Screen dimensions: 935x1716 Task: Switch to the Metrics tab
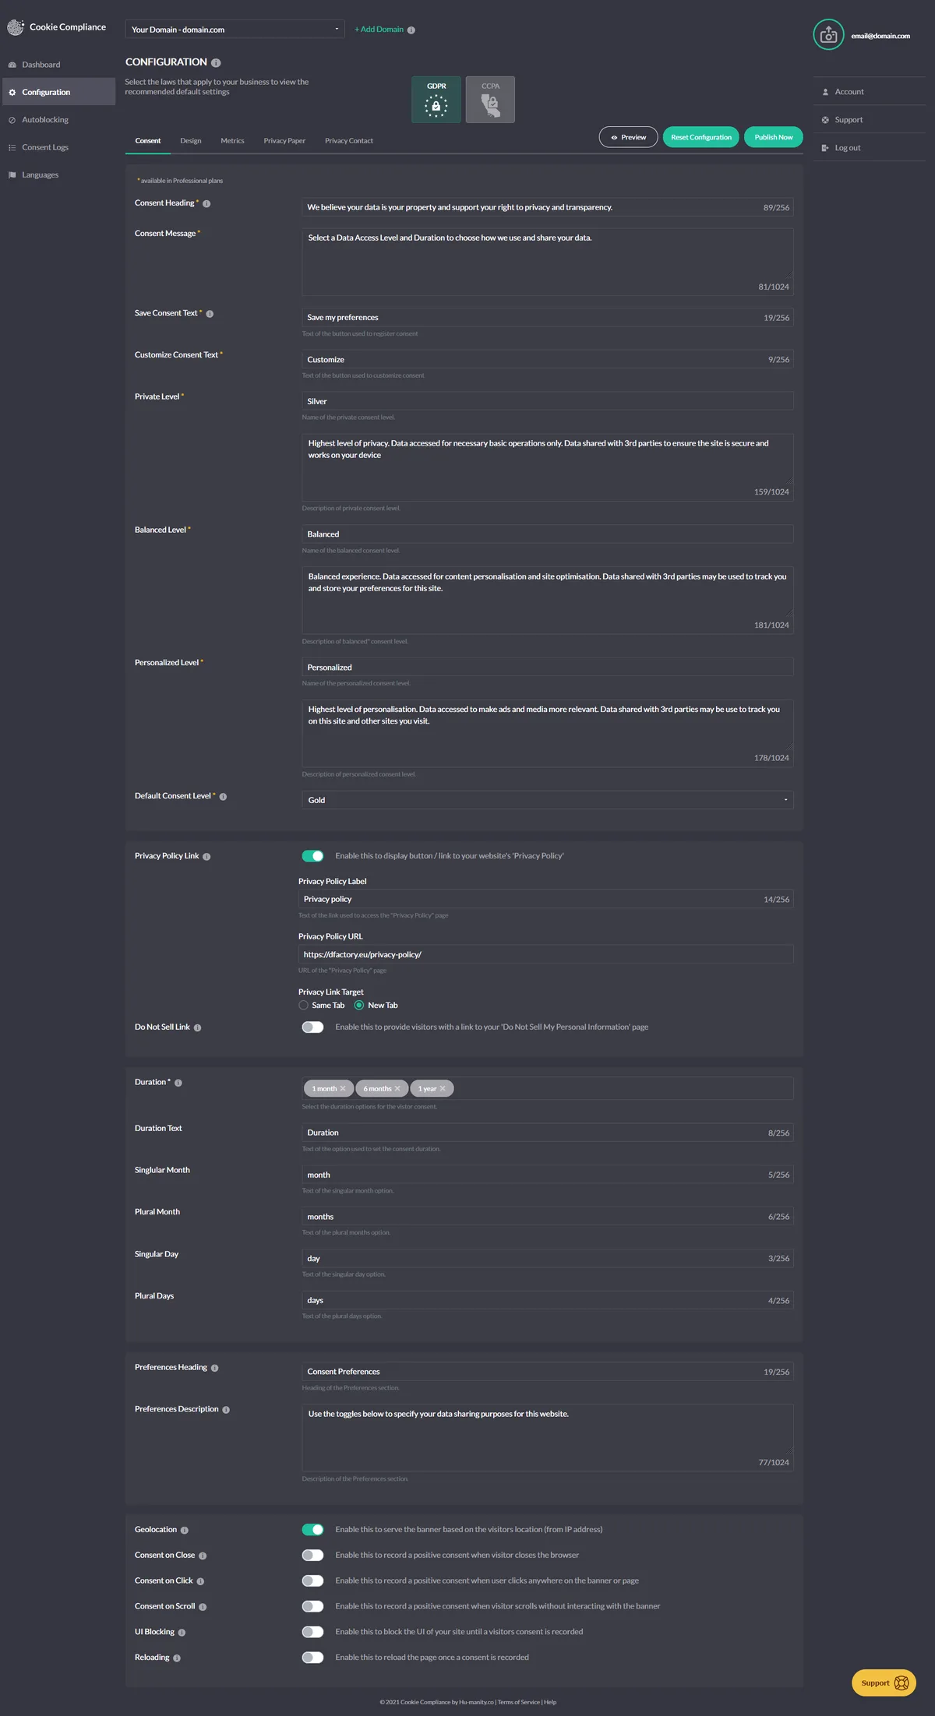click(232, 141)
